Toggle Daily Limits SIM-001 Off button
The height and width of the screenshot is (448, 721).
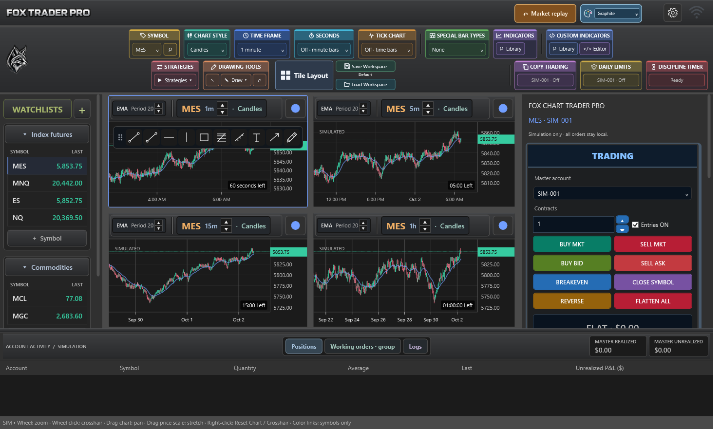[x=611, y=80]
